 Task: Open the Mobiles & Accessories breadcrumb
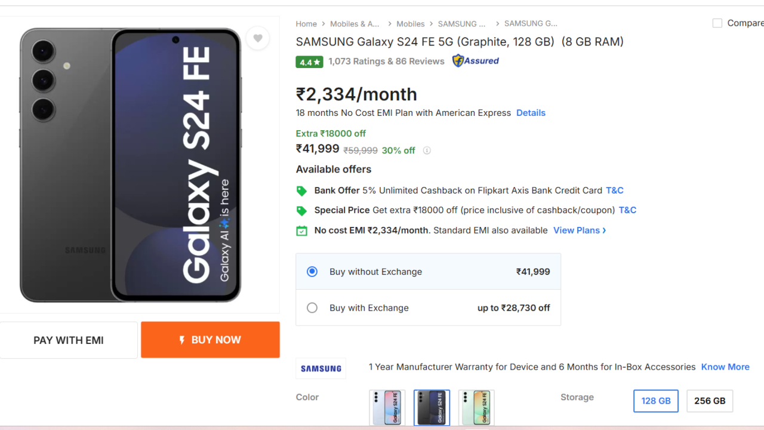[355, 24]
